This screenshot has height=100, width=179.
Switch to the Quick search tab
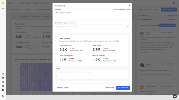(25, 3)
